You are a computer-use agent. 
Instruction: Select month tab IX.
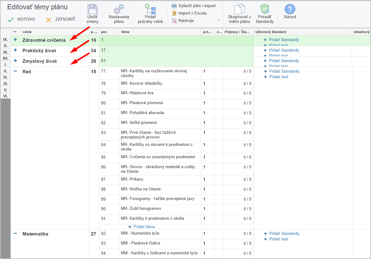(6, 40)
